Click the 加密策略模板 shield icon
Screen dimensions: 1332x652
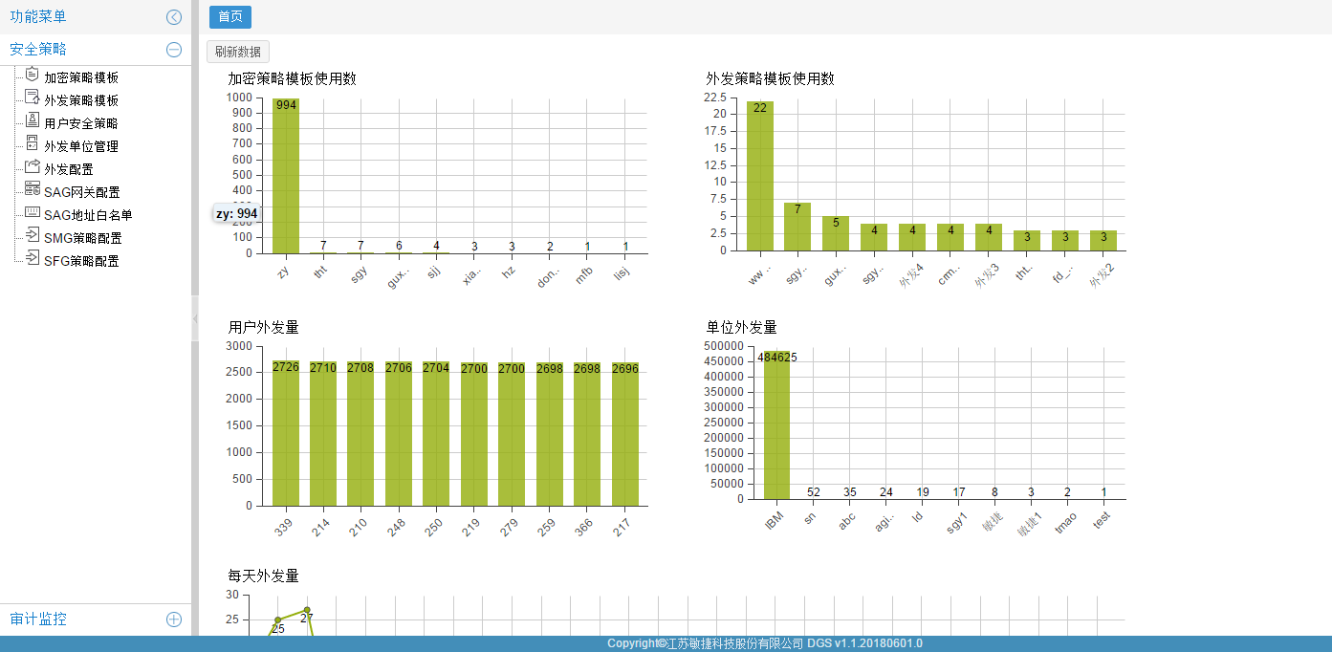pyautogui.click(x=33, y=76)
